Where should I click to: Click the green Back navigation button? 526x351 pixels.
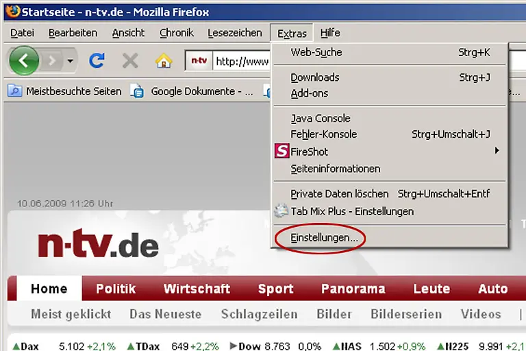[x=24, y=61]
